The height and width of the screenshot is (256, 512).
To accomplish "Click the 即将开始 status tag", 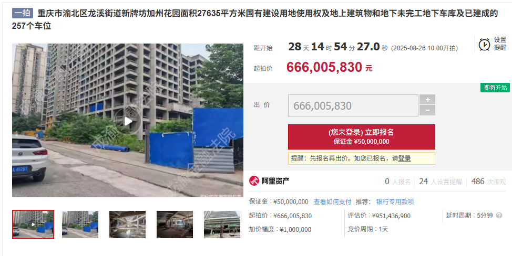I will pos(495,88).
